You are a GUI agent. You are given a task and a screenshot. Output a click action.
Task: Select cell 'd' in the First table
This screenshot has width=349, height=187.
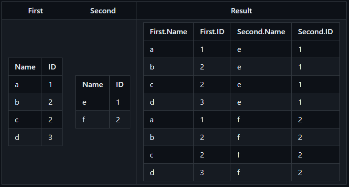pos(25,138)
